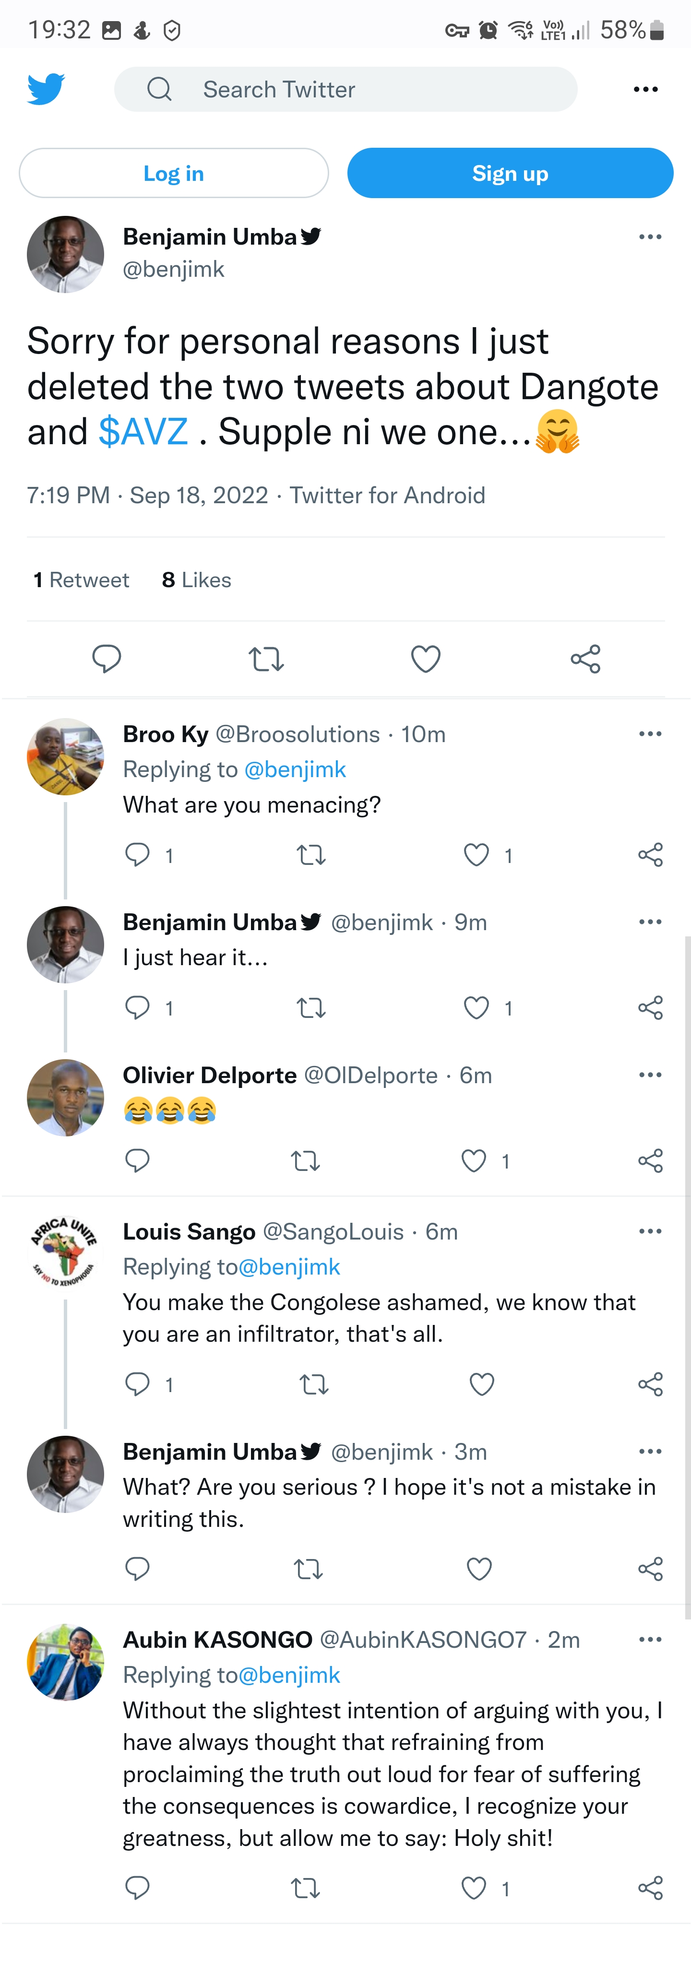Image resolution: width=691 pixels, height=1985 pixels.
Task: Retweet the main tweet about Dangote
Action: [x=266, y=659]
